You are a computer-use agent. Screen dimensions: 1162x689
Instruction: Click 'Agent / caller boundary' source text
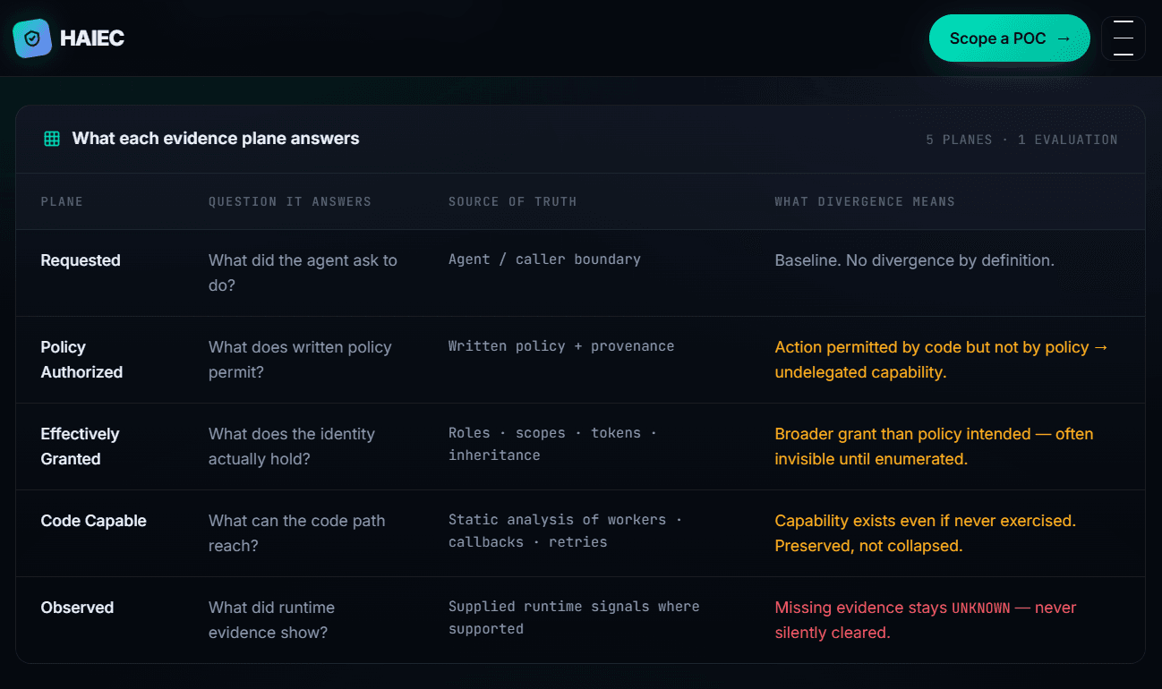(544, 259)
